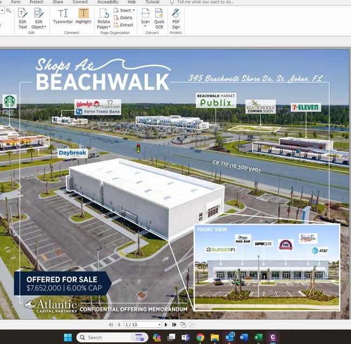
Task: Open the Protect ribbon tab
Action: (37, 2)
